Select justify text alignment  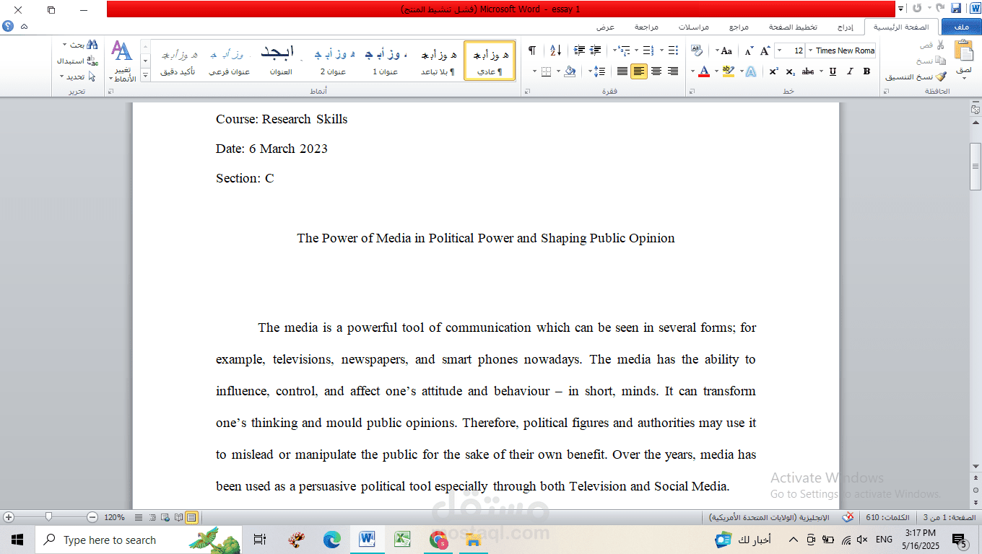(622, 71)
